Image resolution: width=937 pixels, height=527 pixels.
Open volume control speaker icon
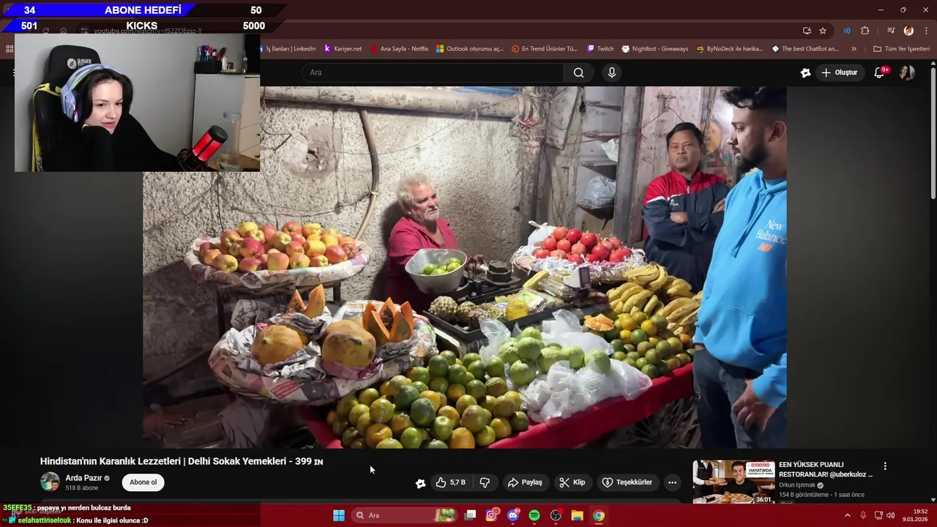tap(890, 515)
